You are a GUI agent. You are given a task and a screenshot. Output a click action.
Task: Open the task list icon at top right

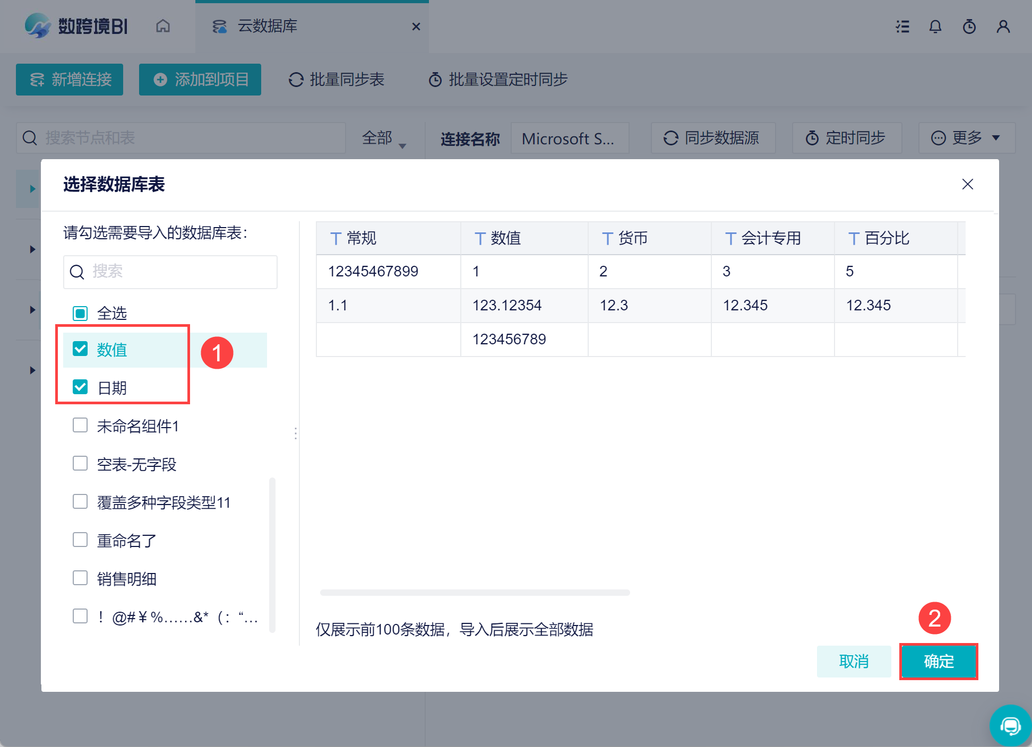pos(902,27)
